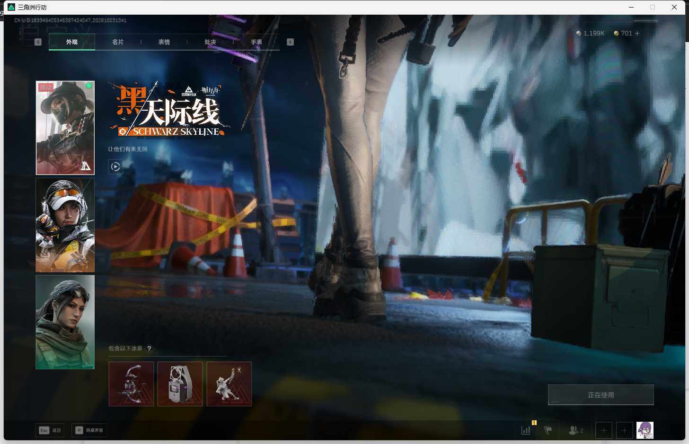This screenshot has width=689, height=444.
Task: Select the operator skin with orange goggles and white cap
Action: (65, 225)
